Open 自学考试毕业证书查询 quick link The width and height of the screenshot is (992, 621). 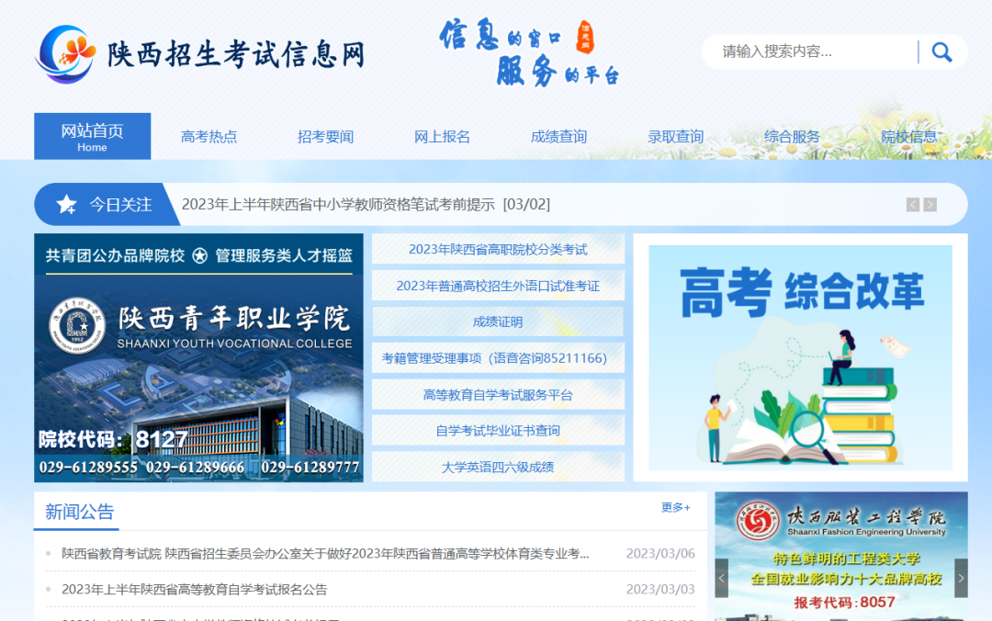pos(498,431)
